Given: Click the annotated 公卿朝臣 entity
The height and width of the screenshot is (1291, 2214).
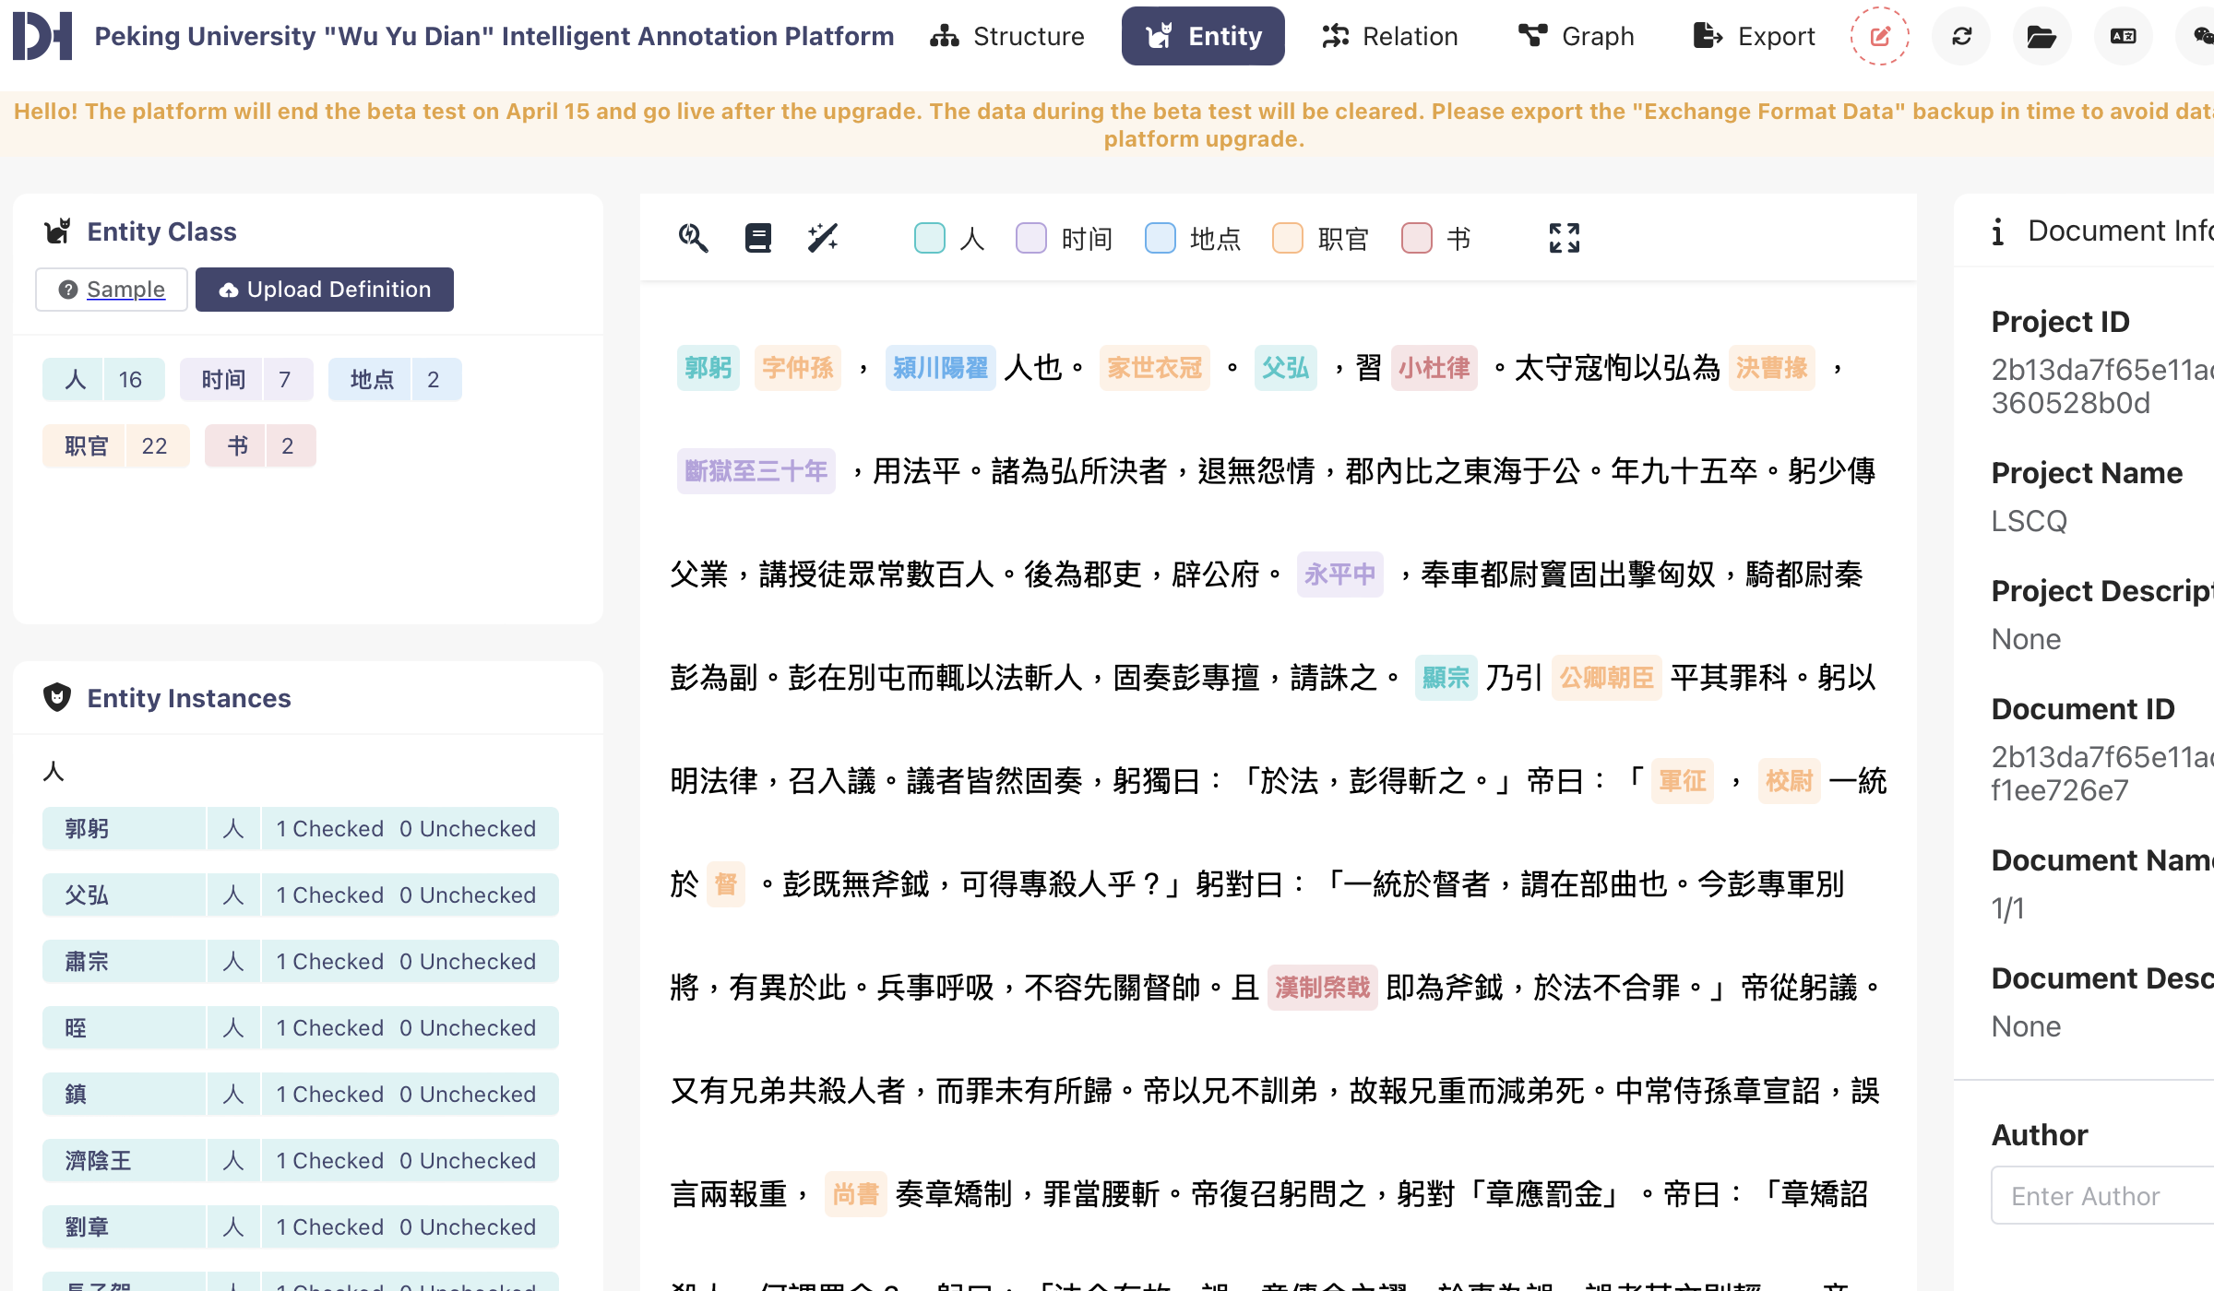Looking at the screenshot, I should (1607, 678).
